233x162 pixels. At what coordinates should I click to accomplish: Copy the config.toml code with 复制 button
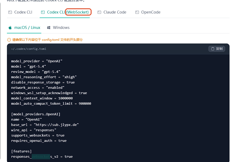coord(217,49)
